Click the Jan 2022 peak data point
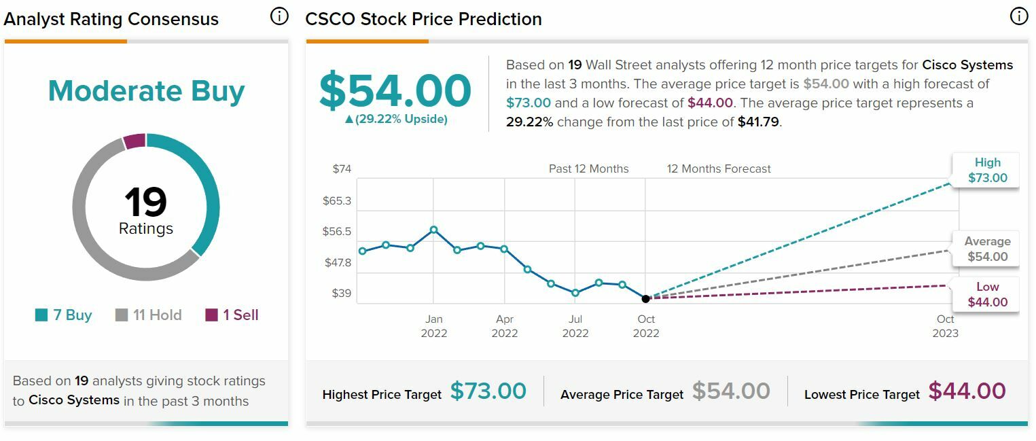Viewport: 1036px width, 441px height. pyautogui.click(x=434, y=230)
